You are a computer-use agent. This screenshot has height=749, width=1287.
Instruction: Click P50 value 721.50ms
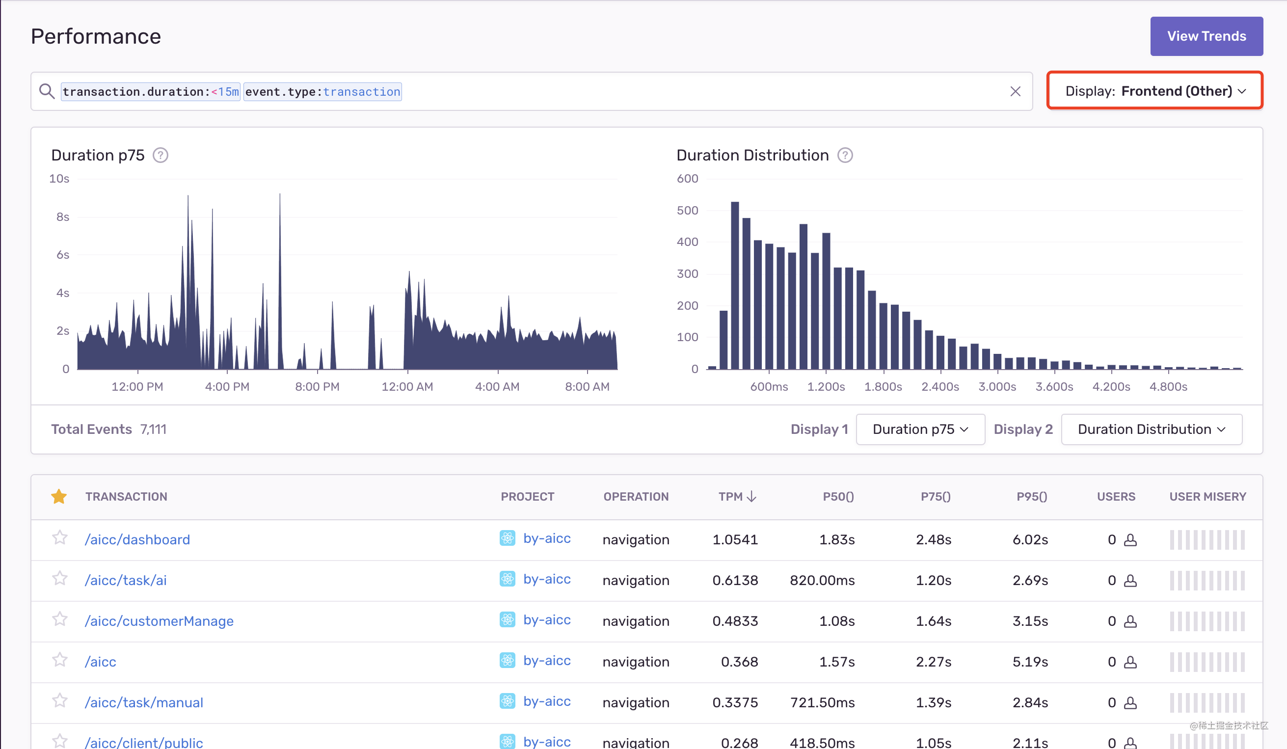pos(822,702)
